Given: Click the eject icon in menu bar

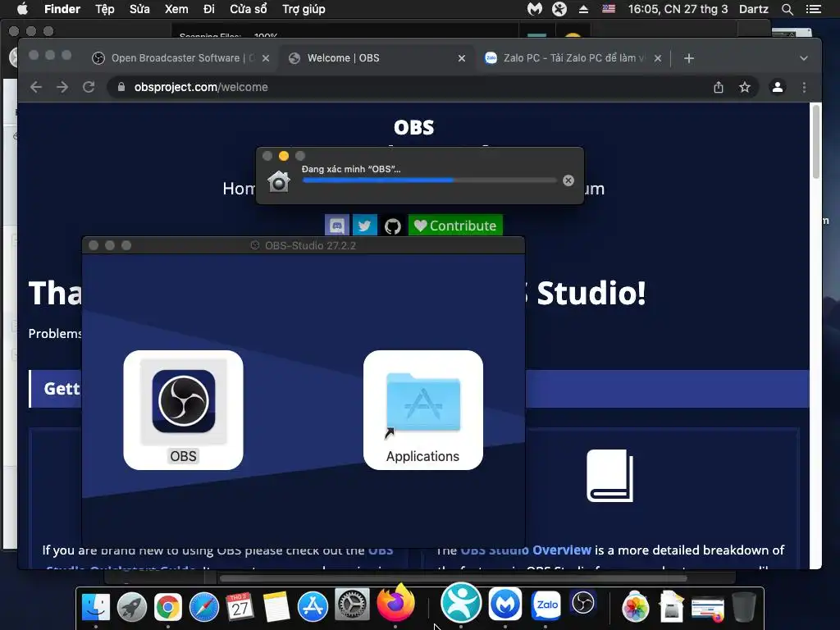Looking at the screenshot, I should click(x=583, y=9).
